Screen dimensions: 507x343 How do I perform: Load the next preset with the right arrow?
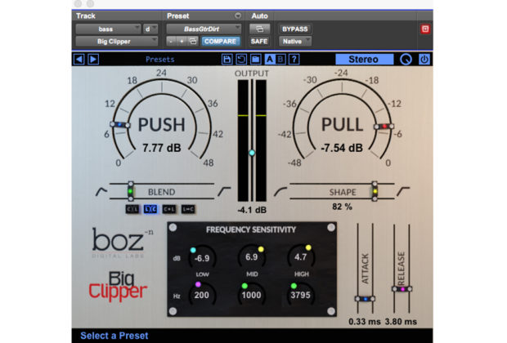[x=93, y=60]
